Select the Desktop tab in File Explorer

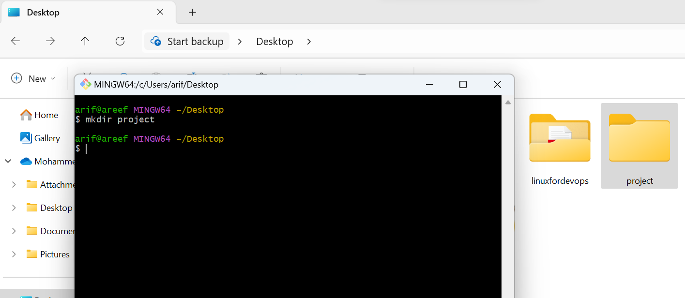(x=88, y=12)
